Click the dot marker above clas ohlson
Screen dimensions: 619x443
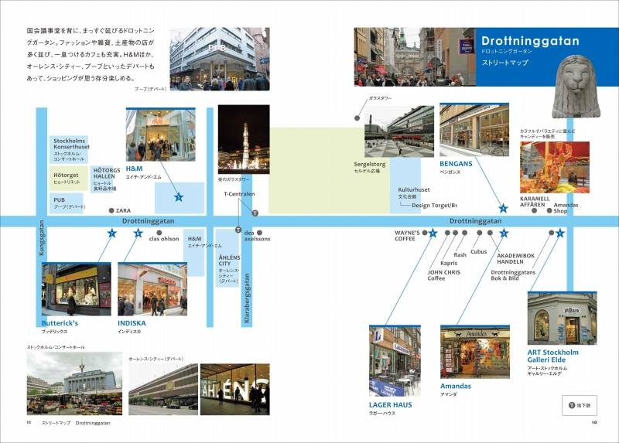click(159, 233)
